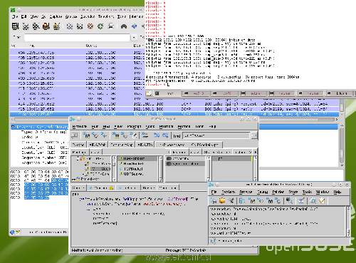Click the blue redo arrow in class browser toolbar

165,135
